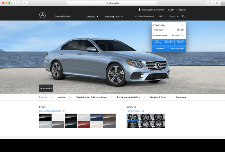
Task: Select the light silver top-row swatch
Action: click(84, 117)
